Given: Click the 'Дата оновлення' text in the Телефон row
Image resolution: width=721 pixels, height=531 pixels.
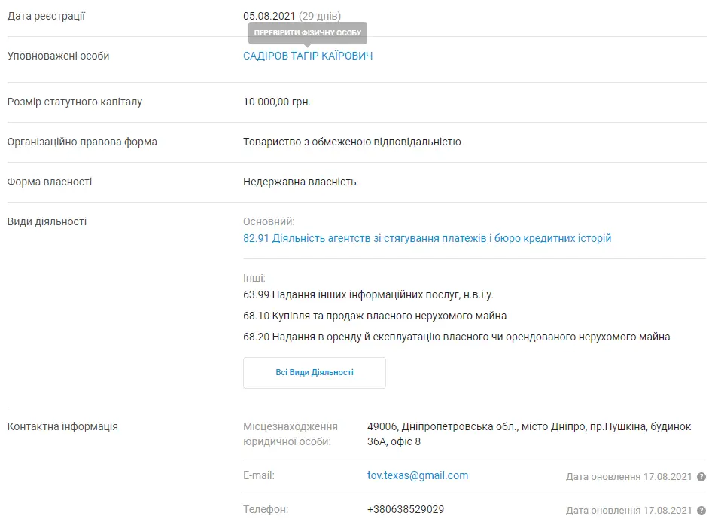Looking at the screenshot, I should click(x=628, y=511).
